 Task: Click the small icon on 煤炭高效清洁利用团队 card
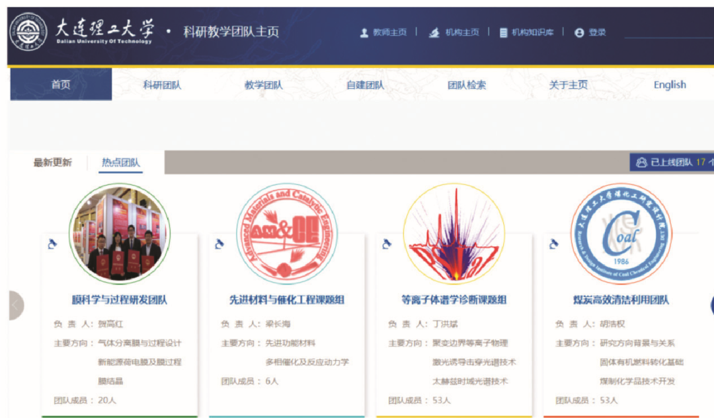click(554, 244)
